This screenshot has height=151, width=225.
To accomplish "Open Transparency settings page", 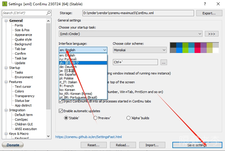I will (x=25, y=96).
